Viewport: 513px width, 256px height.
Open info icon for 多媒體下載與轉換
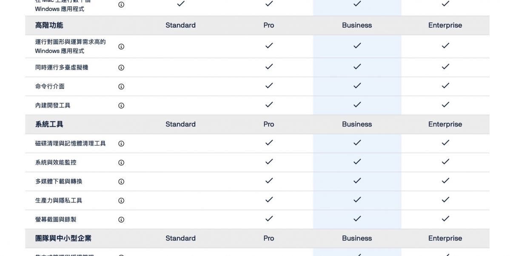pos(121,182)
